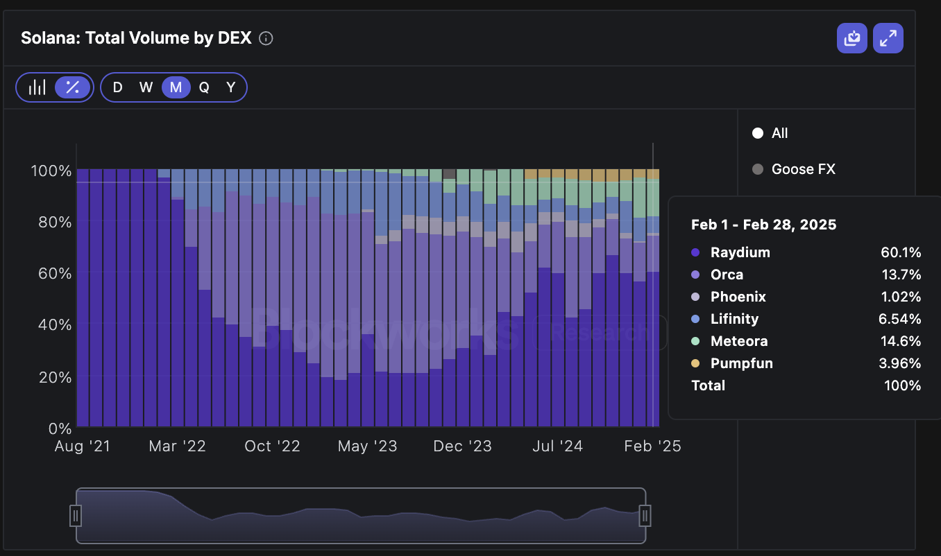Select the Daily interval option

pos(117,87)
